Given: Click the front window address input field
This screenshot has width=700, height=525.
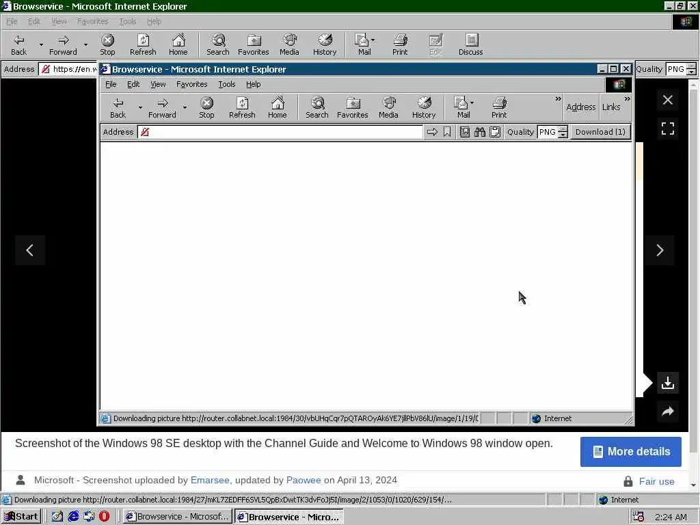Looking at the screenshot, I should tap(280, 132).
